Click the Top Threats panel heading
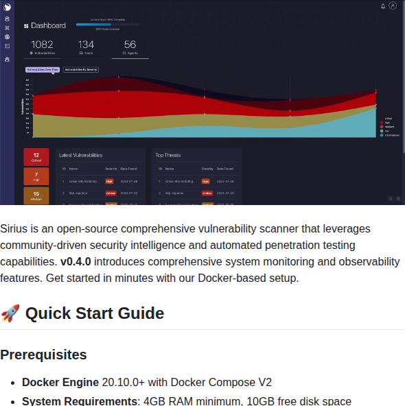 point(168,155)
